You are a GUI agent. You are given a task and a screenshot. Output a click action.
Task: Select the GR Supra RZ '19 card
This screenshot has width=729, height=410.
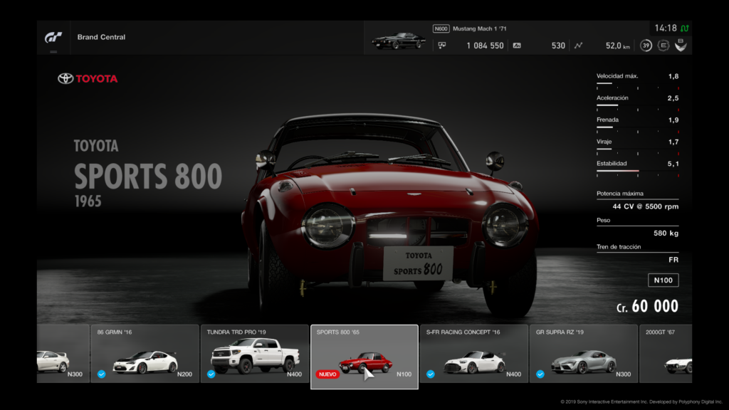(583, 354)
